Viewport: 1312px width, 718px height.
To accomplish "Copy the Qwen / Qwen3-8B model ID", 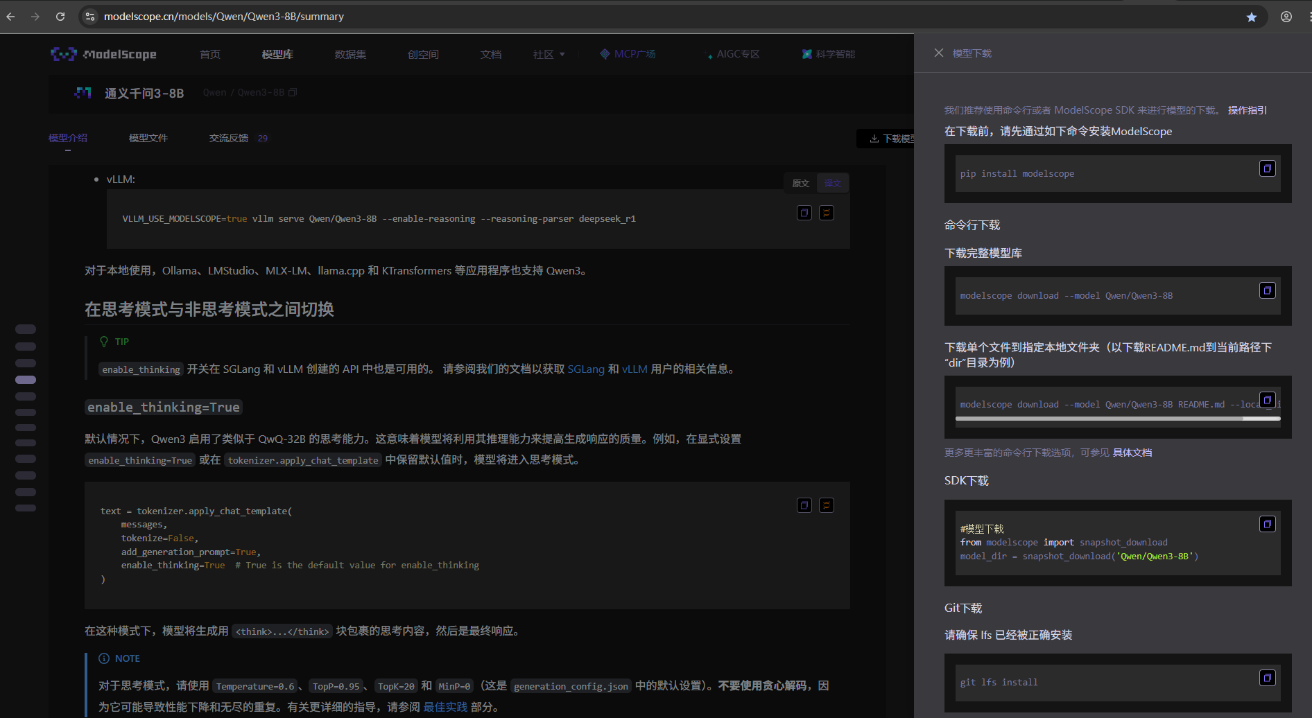I will 293,92.
